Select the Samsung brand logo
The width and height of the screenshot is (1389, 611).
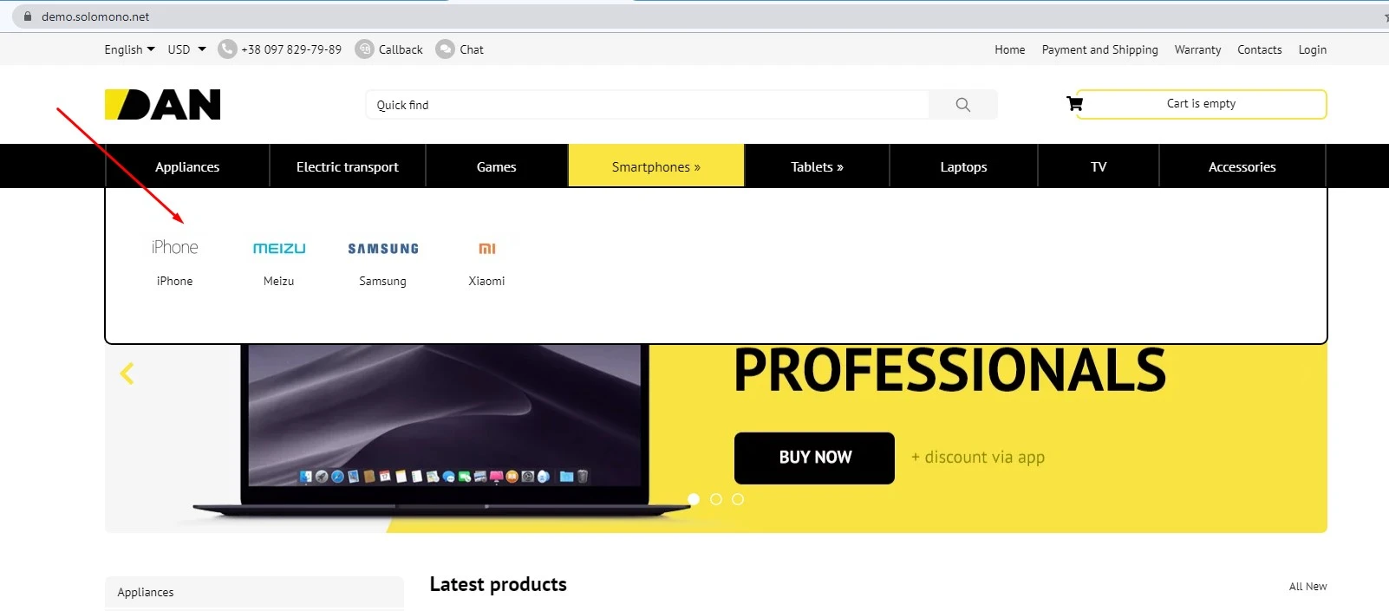(383, 249)
